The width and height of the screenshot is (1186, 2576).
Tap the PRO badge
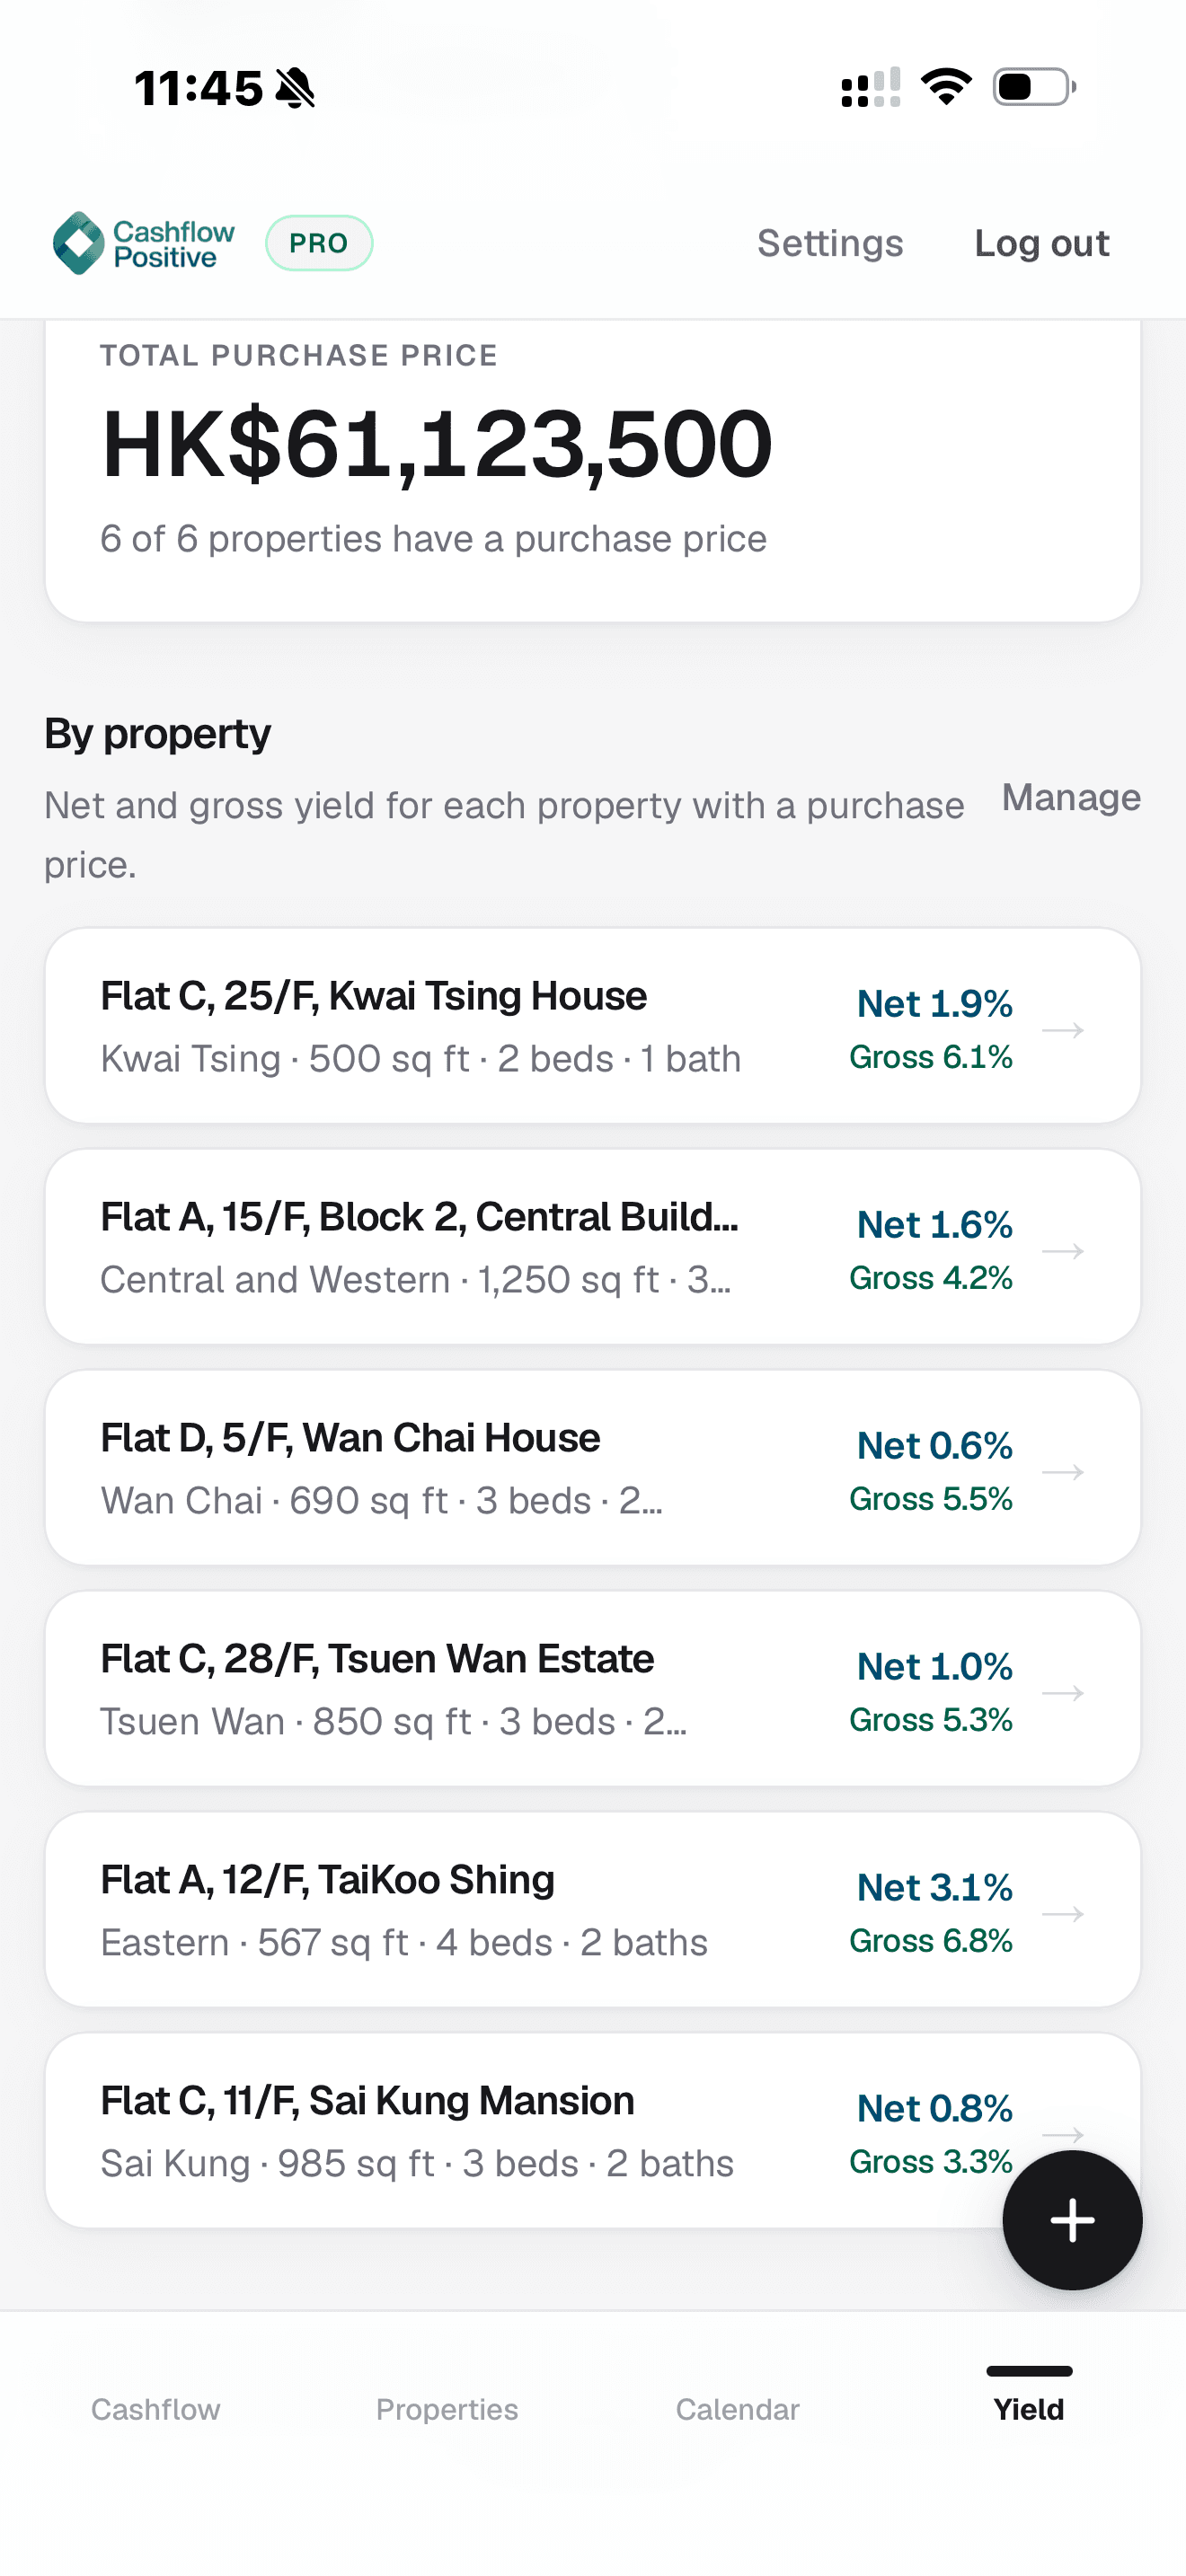319,243
